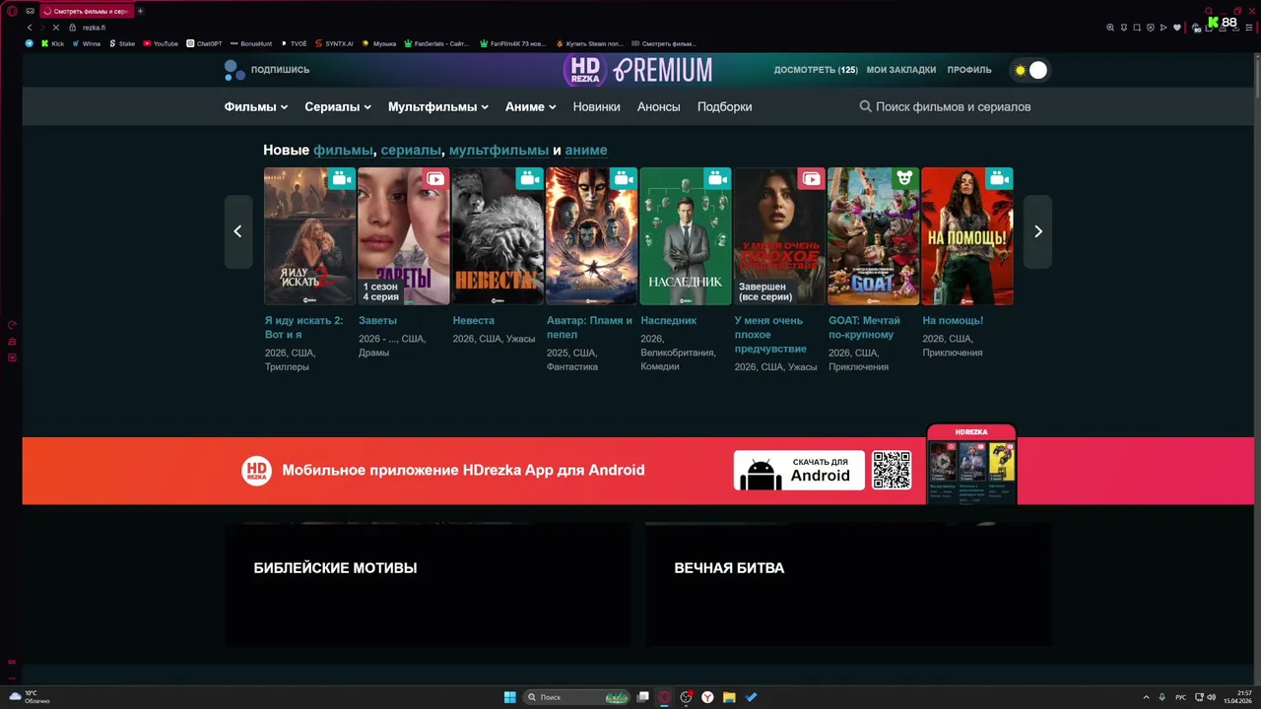Open ДОСМОТРЕТЬ (125) list
The height and width of the screenshot is (709, 1261).
point(816,70)
